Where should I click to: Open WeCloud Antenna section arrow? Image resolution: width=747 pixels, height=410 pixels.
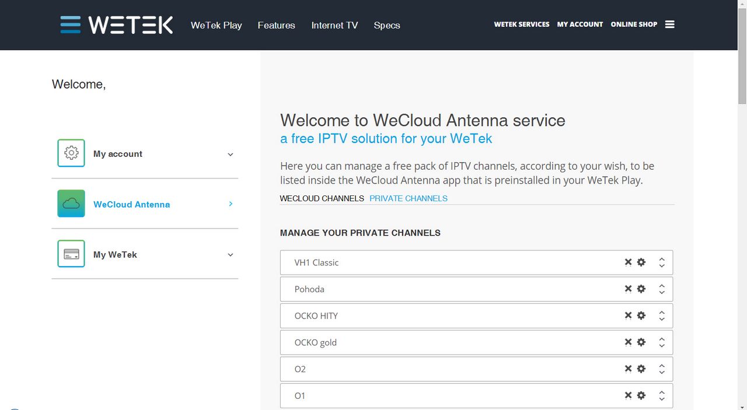click(x=231, y=204)
